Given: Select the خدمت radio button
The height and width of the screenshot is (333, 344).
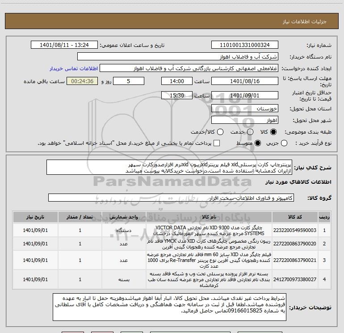Looking at the screenshot, I should tap(250, 132).
